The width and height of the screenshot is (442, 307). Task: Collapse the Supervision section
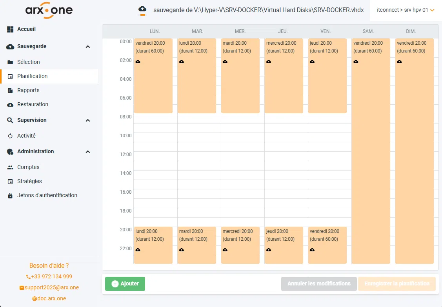pyautogui.click(x=88, y=120)
